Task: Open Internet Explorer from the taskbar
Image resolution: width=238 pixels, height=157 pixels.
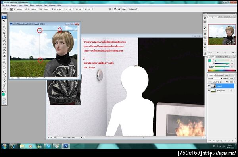Action: 13,146
